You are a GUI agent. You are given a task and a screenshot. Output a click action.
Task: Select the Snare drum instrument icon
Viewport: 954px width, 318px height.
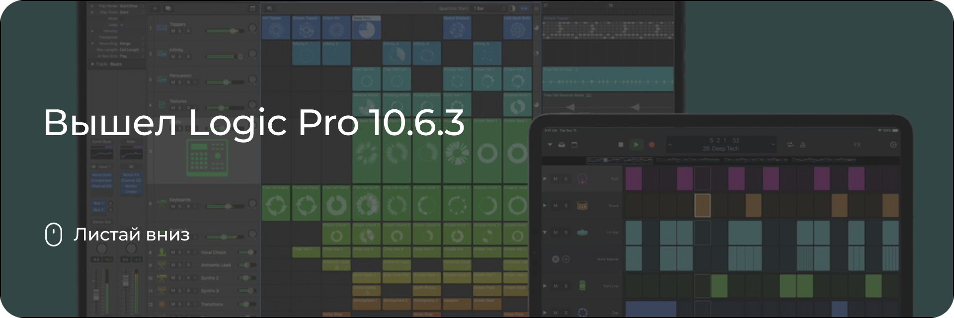[x=582, y=205]
